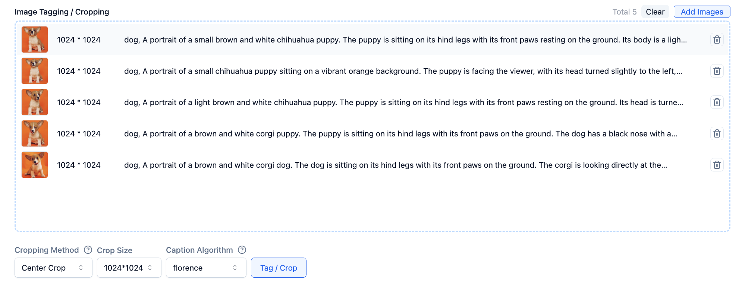Viewport: 742px width, 290px height.
Task: Open the second chihuahua thumbnail
Action: [35, 71]
